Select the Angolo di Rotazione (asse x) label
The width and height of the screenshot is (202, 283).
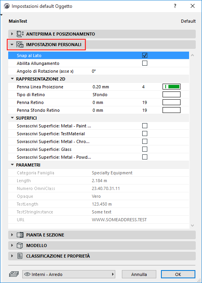(x=45, y=71)
